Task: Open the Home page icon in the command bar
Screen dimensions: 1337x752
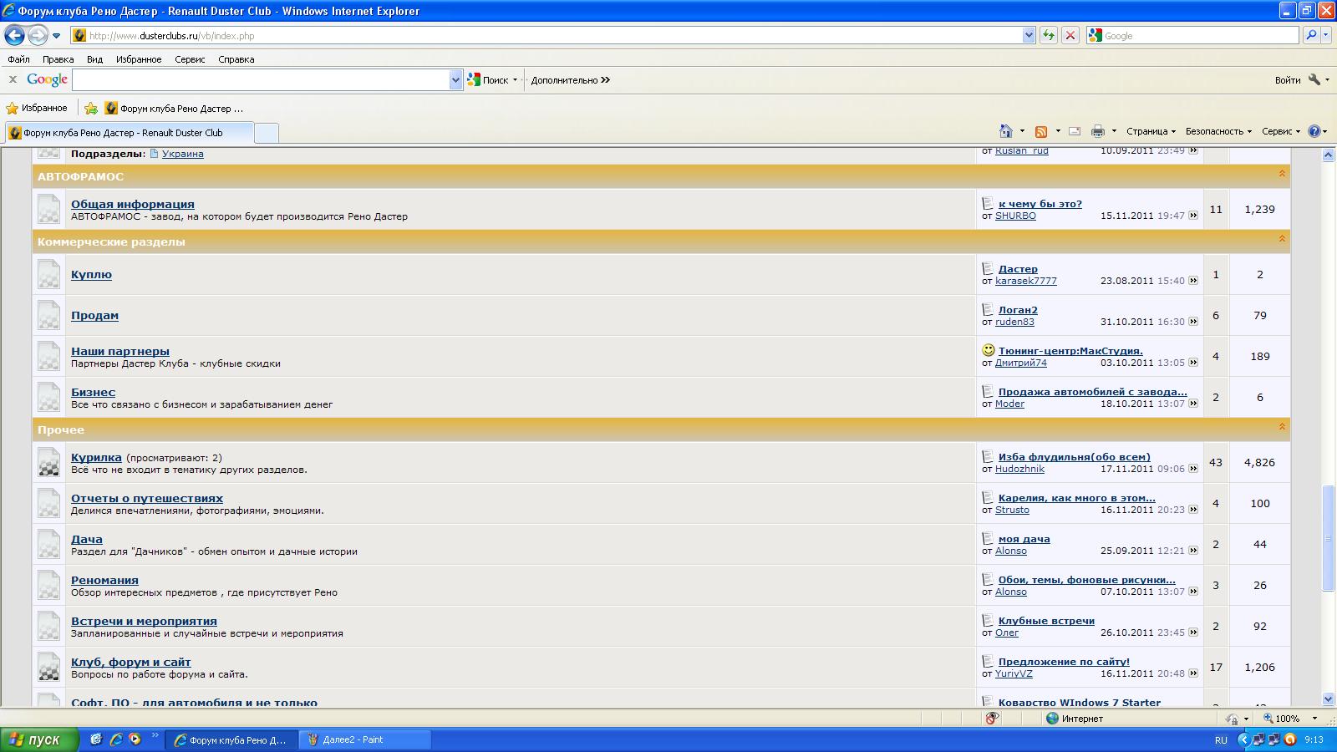Action: (1006, 131)
